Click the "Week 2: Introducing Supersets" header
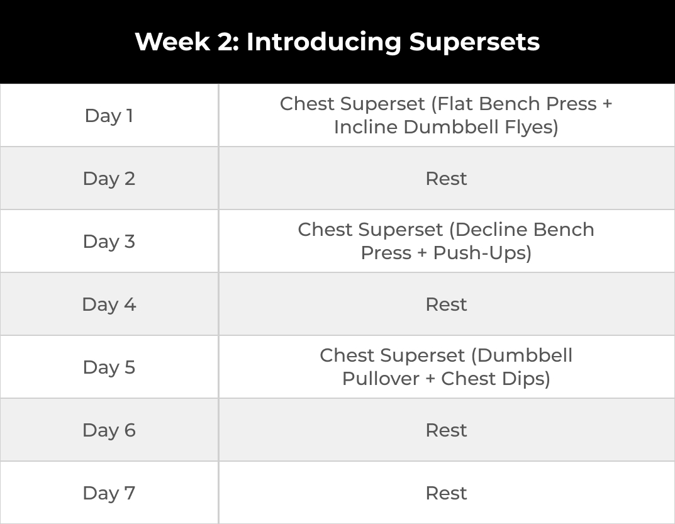The width and height of the screenshot is (675, 524). click(x=337, y=42)
